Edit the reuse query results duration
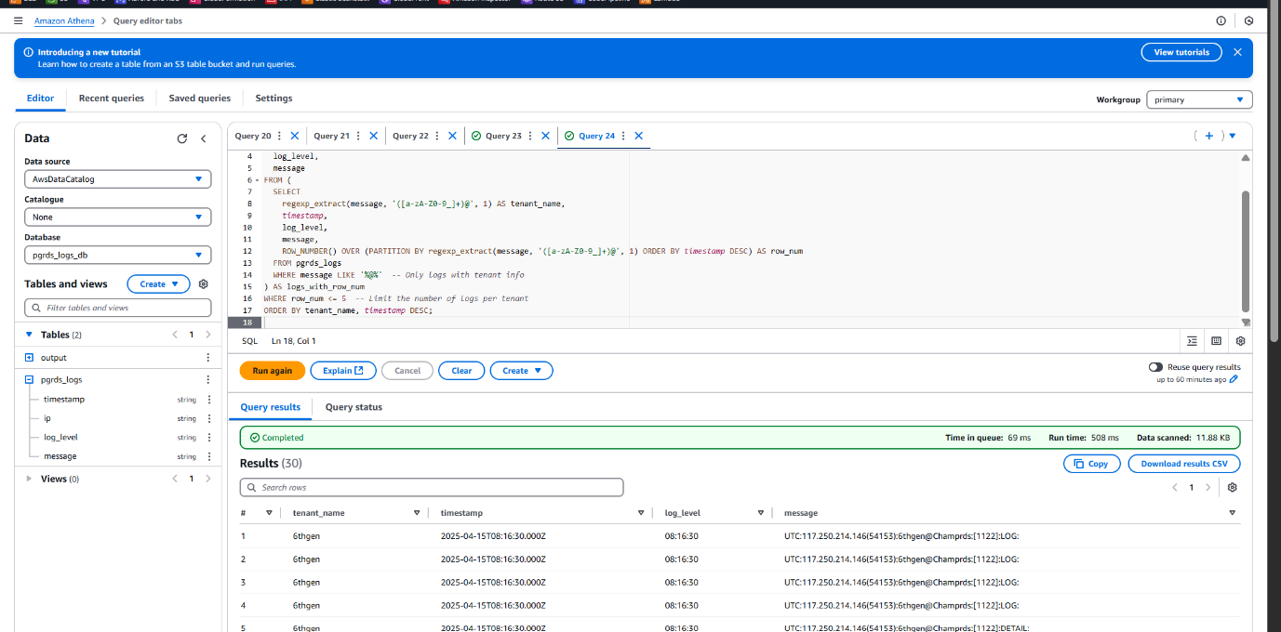 click(x=1234, y=379)
